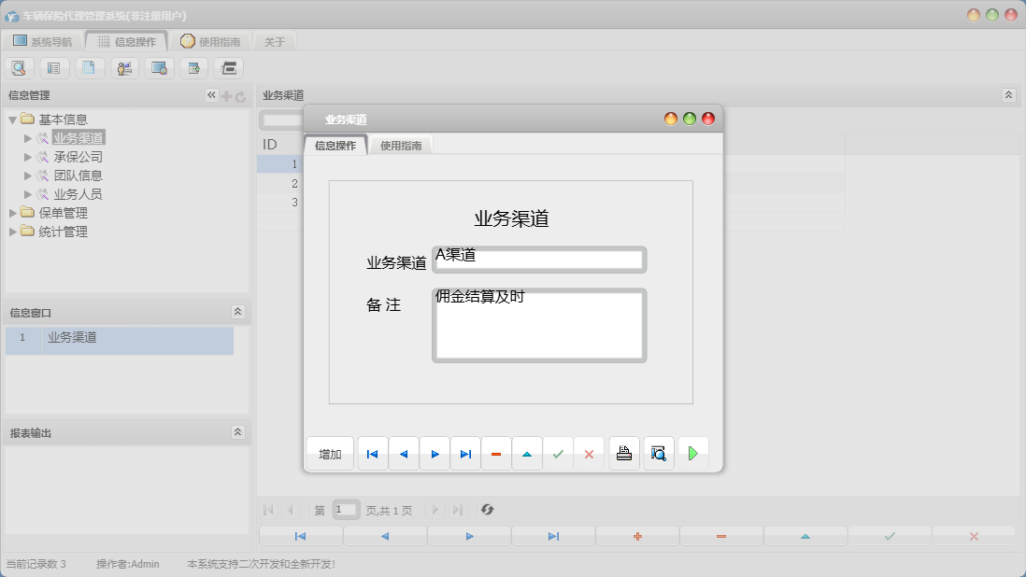The width and height of the screenshot is (1026, 577).
Task: Expand the 承保公司 tree node
Action: click(28, 156)
